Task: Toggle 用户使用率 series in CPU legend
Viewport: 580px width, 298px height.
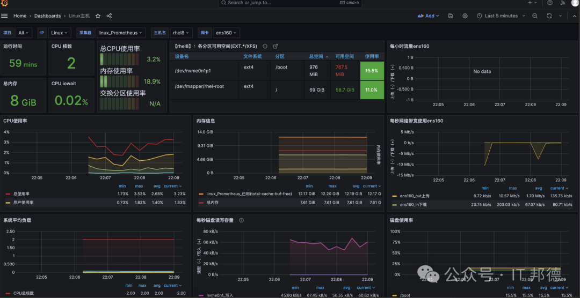Action: (x=24, y=203)
